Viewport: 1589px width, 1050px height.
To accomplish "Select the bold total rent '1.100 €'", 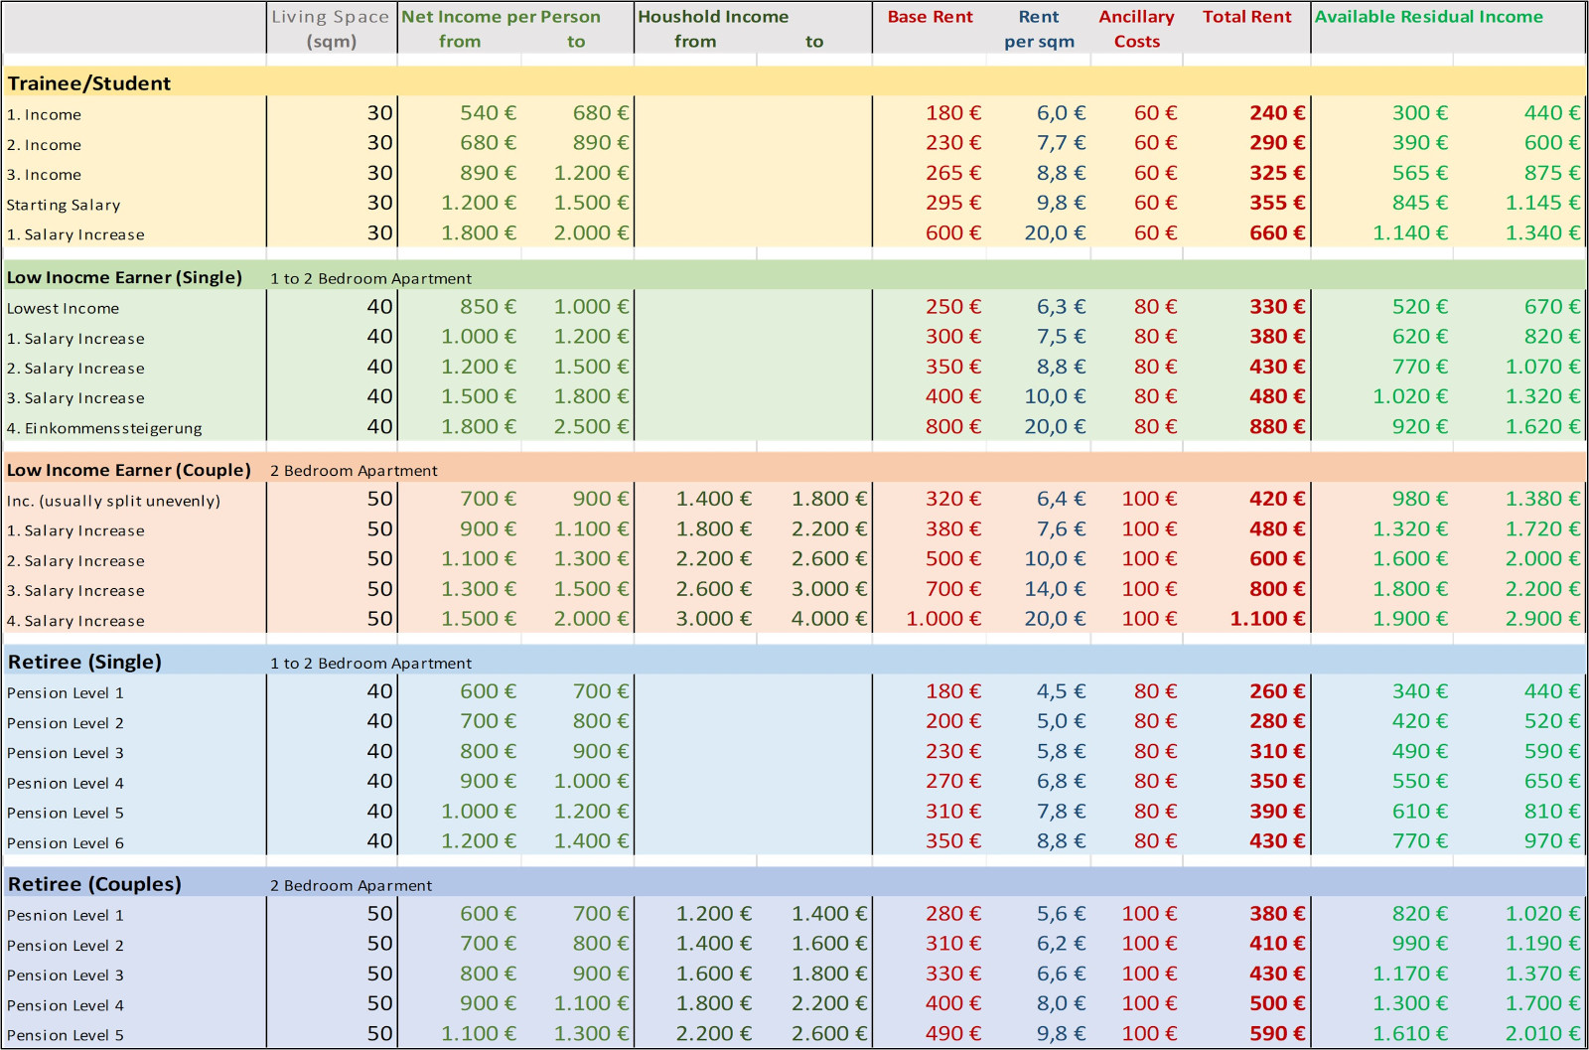I will pyautogui.click(x=1267, y=619).
